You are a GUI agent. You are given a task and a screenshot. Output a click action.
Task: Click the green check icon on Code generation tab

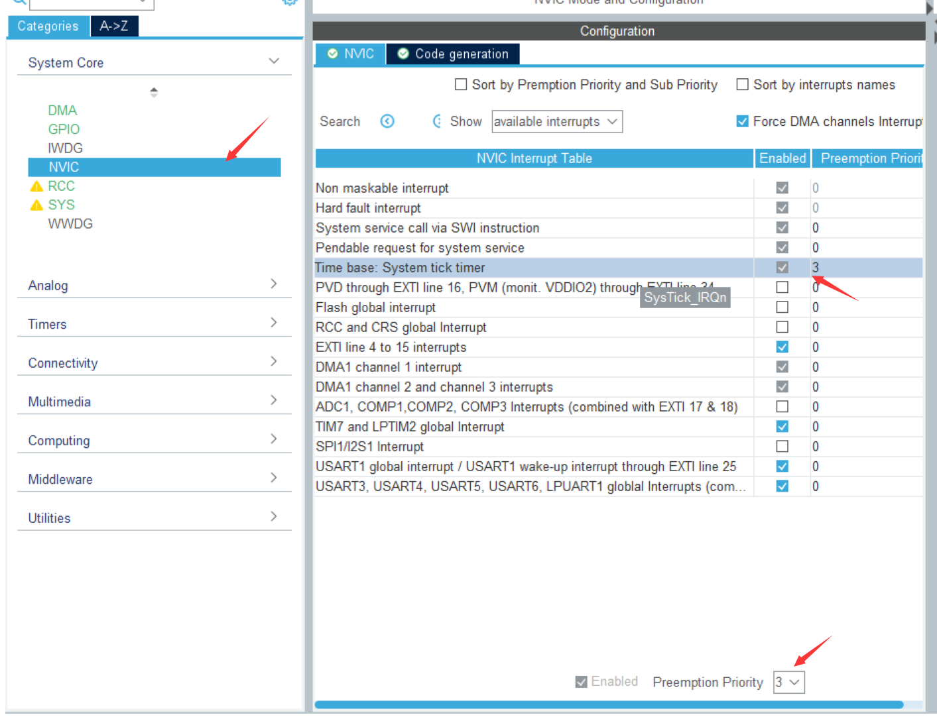(403, 54)
